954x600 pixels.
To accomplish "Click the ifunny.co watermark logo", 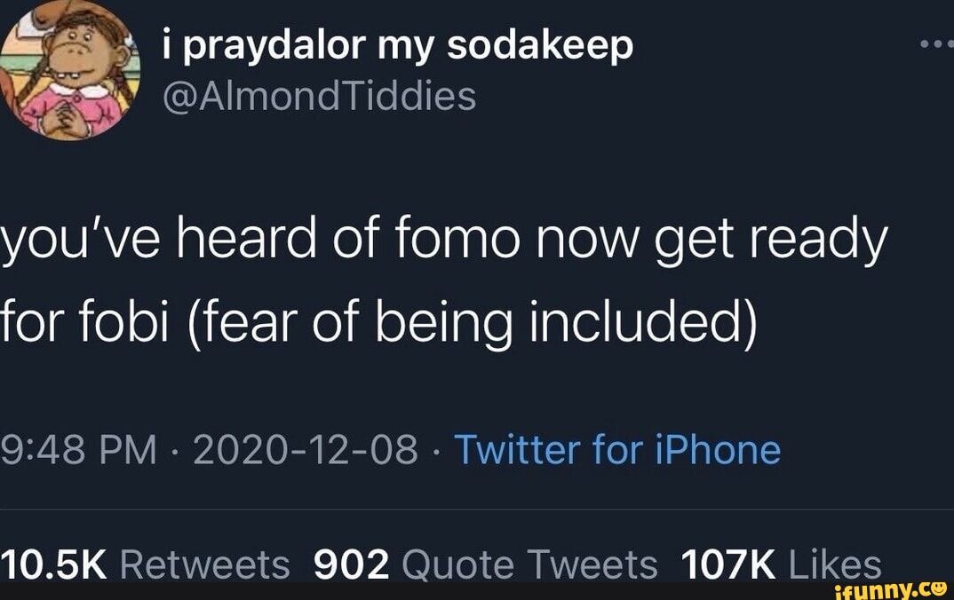I will (x=893, y=588).
